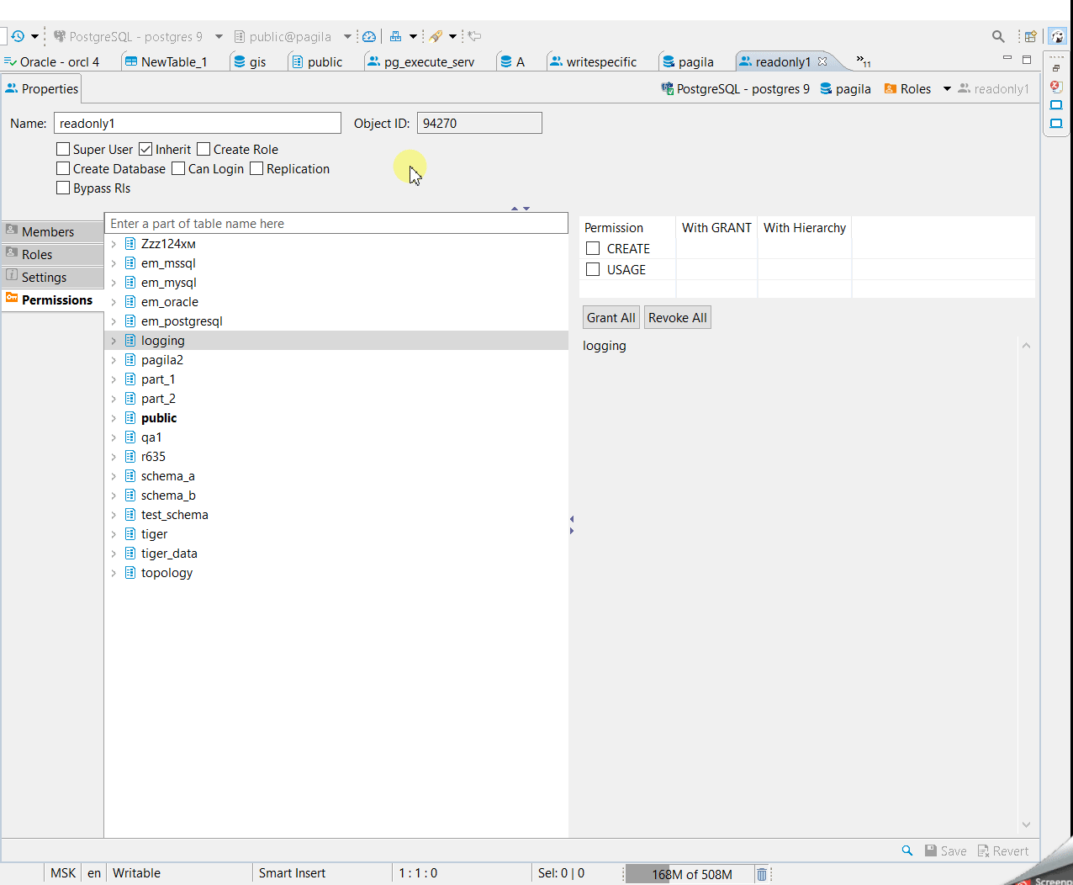This screenshot has width=1073, height=885.
Task: Enable the CREATE permission checkbox
Action: click(x=593, y=248)
